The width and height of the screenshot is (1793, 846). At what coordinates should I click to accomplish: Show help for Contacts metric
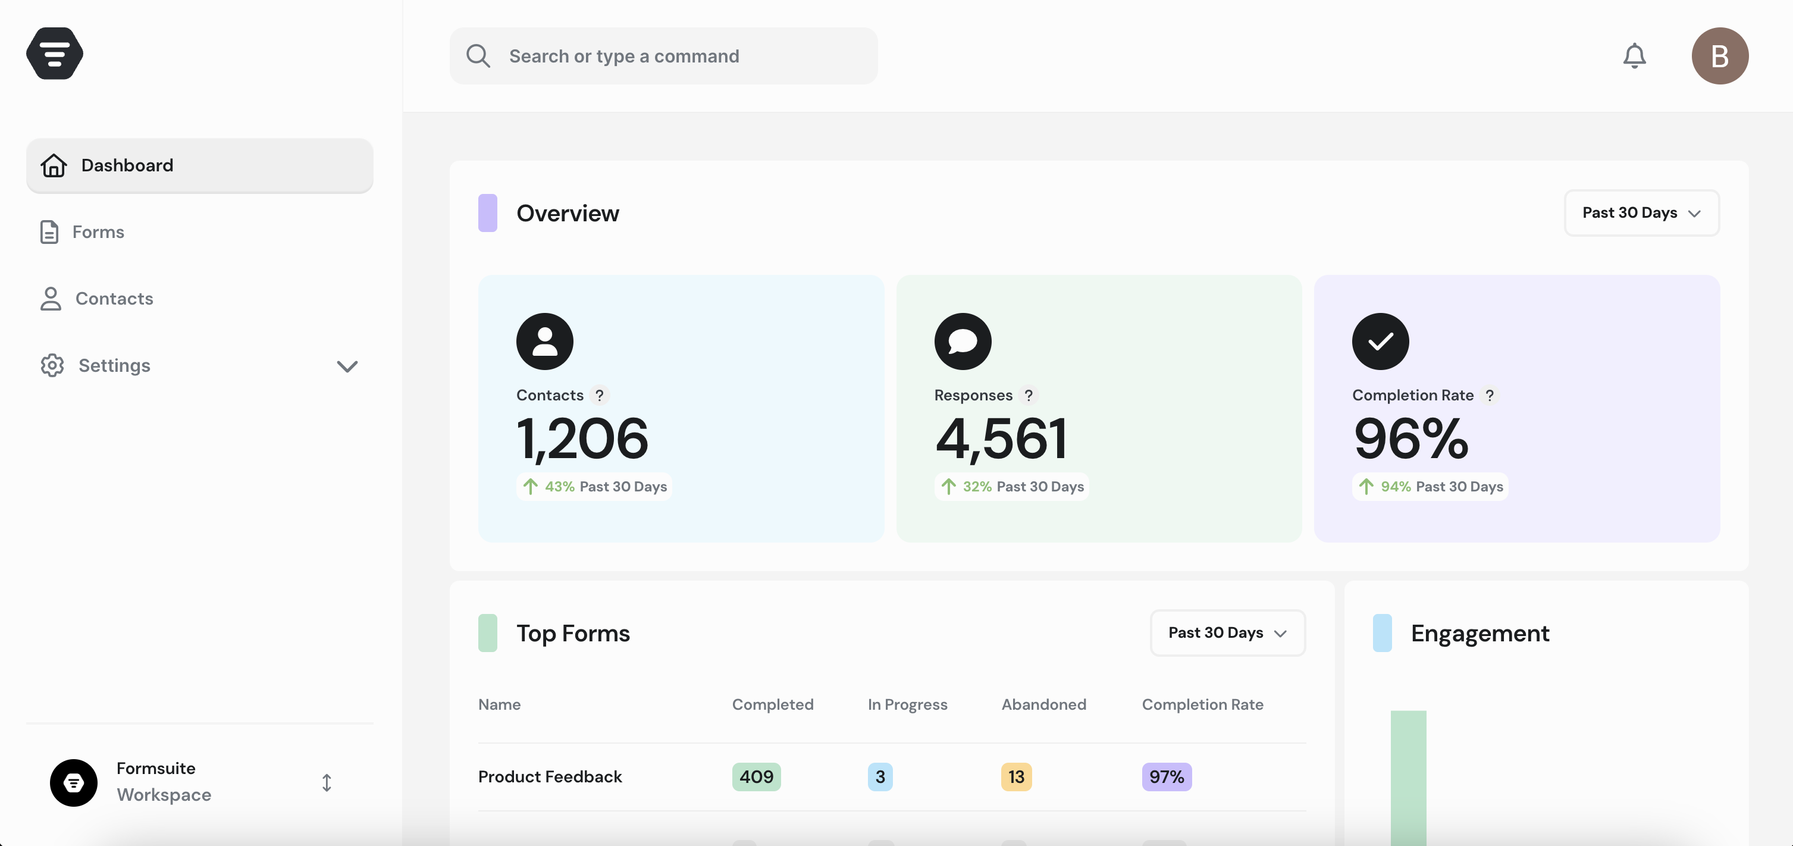pos(599,395)
